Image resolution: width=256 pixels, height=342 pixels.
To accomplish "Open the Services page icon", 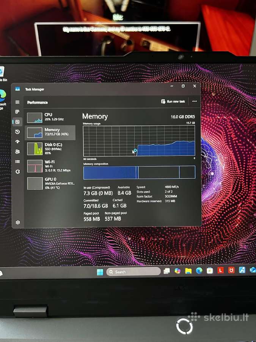I will pos(17,172).
